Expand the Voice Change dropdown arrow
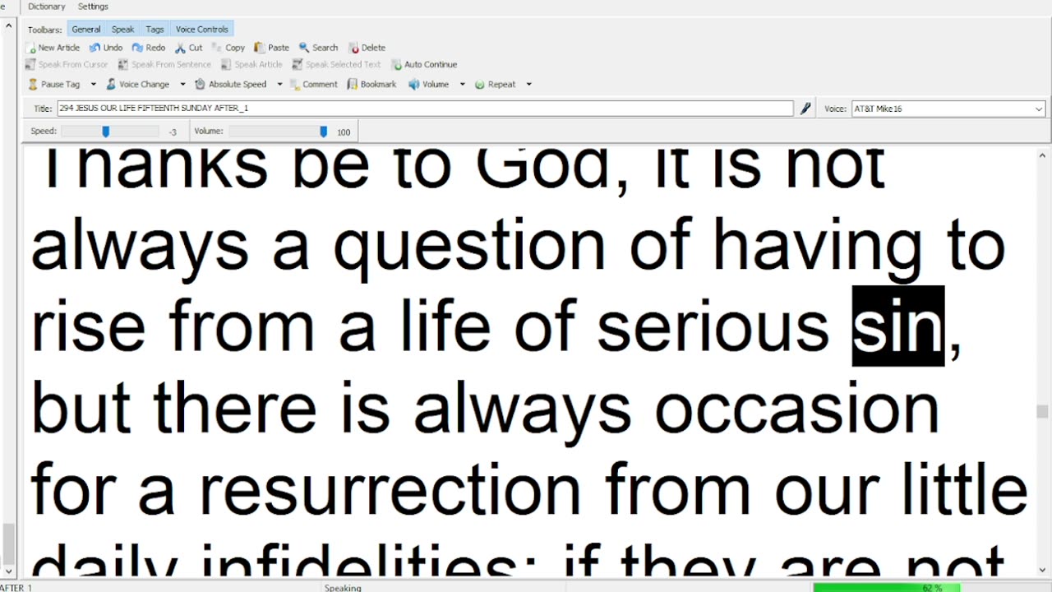 182,84
